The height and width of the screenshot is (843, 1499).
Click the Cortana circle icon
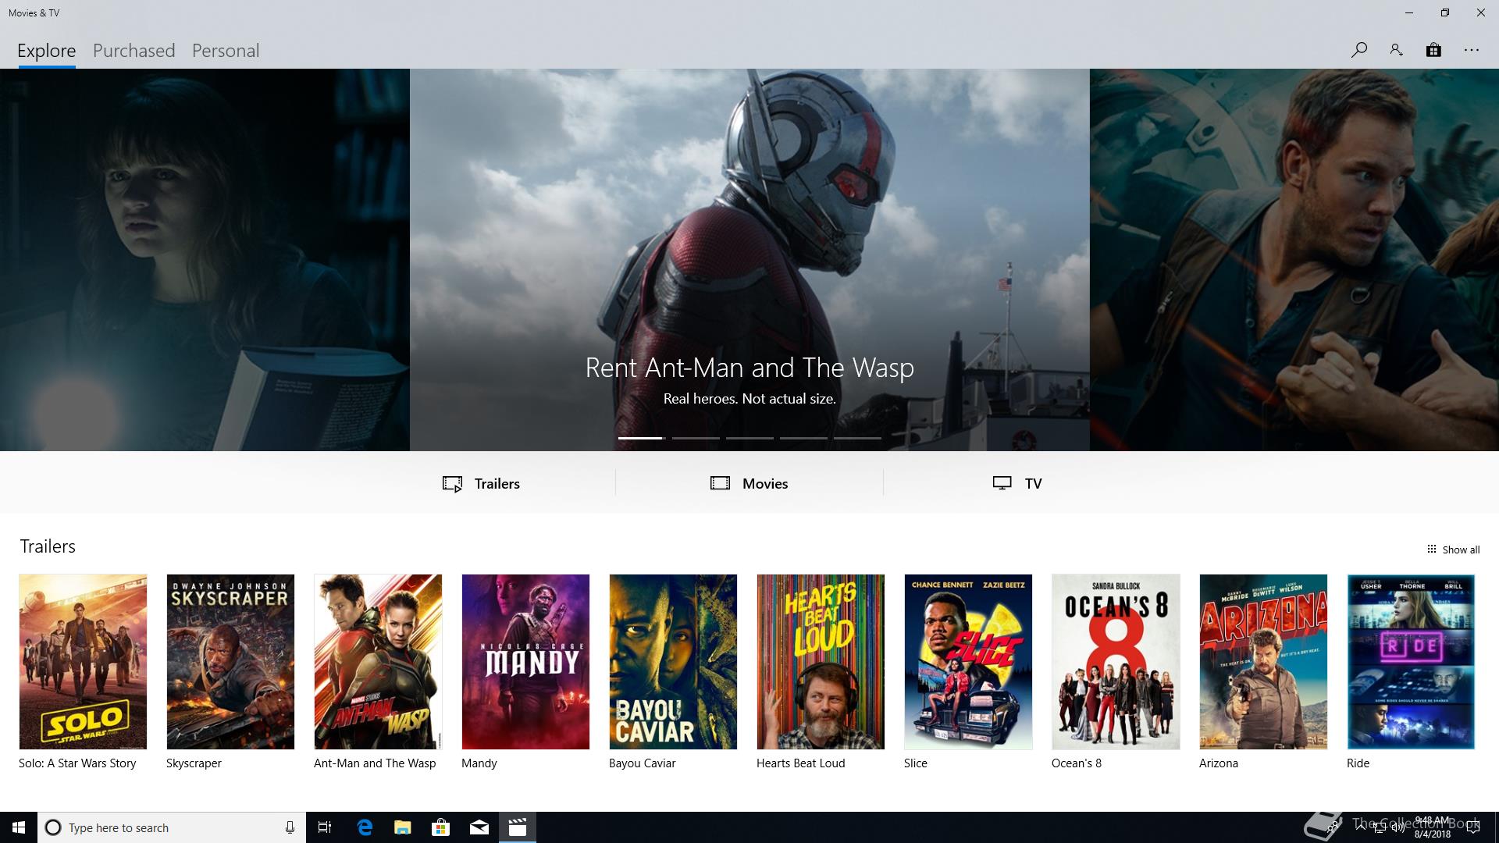pyautogui.click(x=53, y=827)
